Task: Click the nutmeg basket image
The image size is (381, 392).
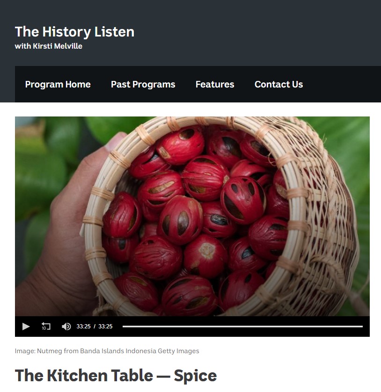Action: point(192,216)
